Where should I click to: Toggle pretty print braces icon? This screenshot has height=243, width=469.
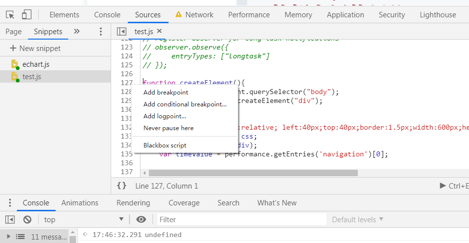pyautogui.click(x=122, y=186)
